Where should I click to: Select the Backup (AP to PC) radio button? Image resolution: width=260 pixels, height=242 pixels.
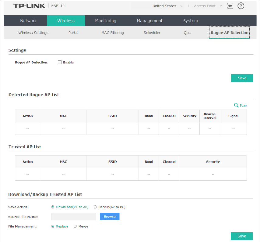(95, 207)
